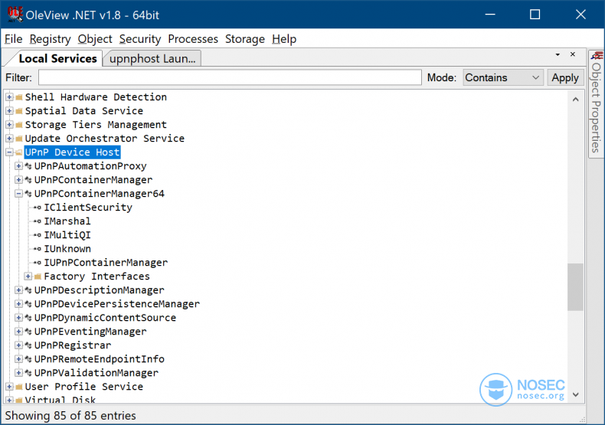Click the Apply filter button
Viewport: 605px width, 425px height.
565,77
